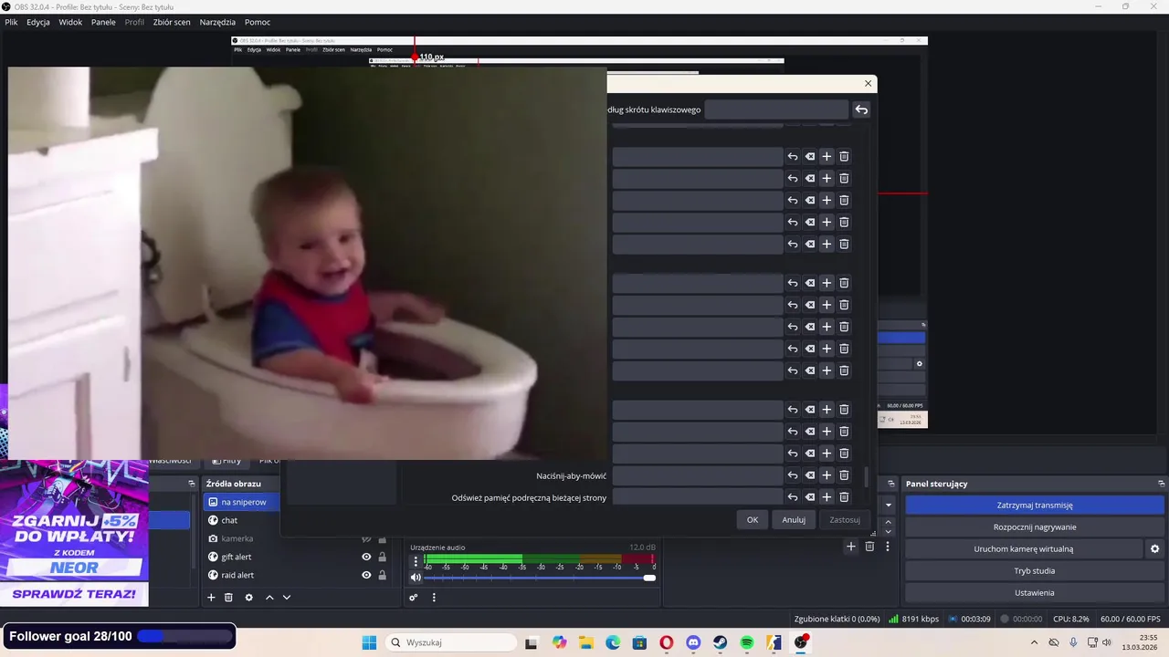
Task: Stop streaming with Zatrzymaj transmisję
Action: [1035, 505]
